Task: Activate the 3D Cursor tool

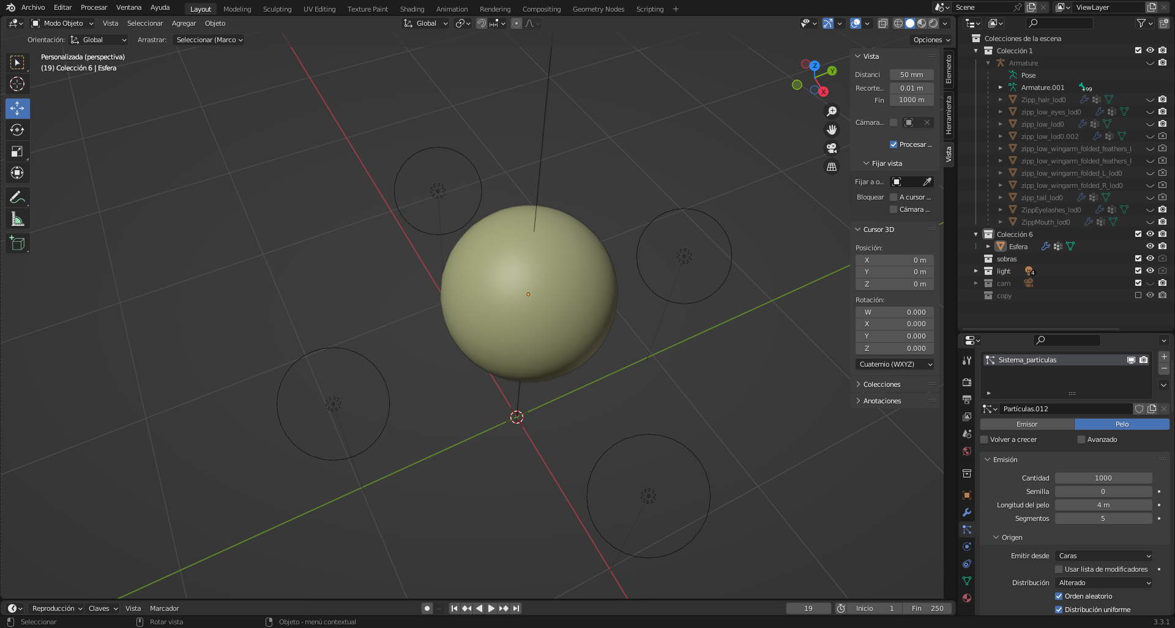Action: pyautogui.click(x=17, y=84)
